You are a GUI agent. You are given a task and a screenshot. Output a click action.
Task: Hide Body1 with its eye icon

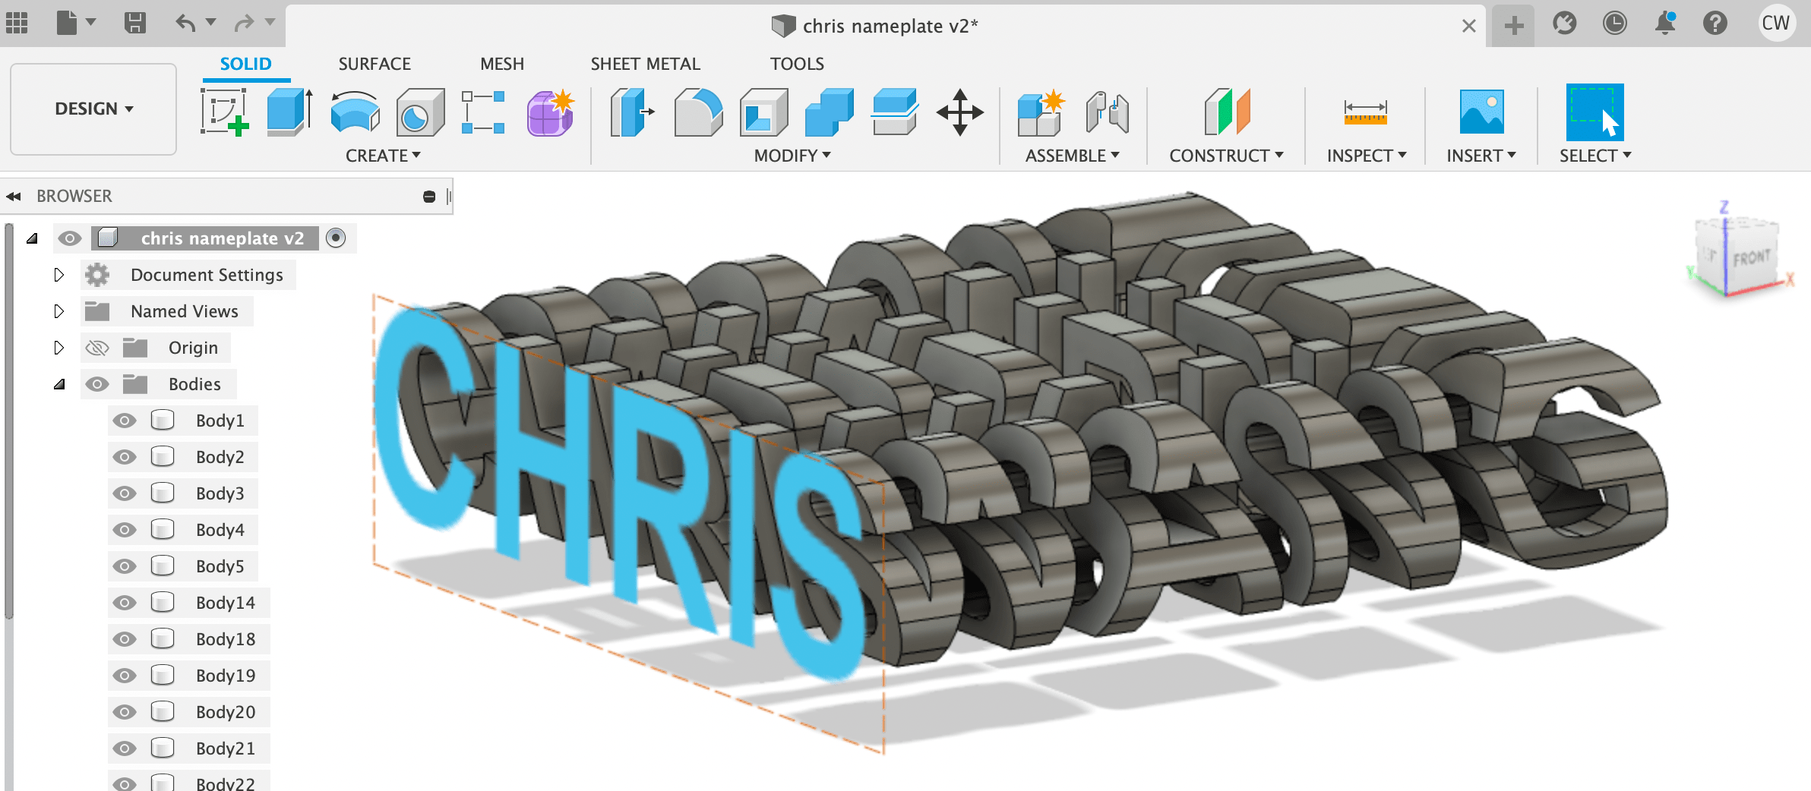coord(125,421)
